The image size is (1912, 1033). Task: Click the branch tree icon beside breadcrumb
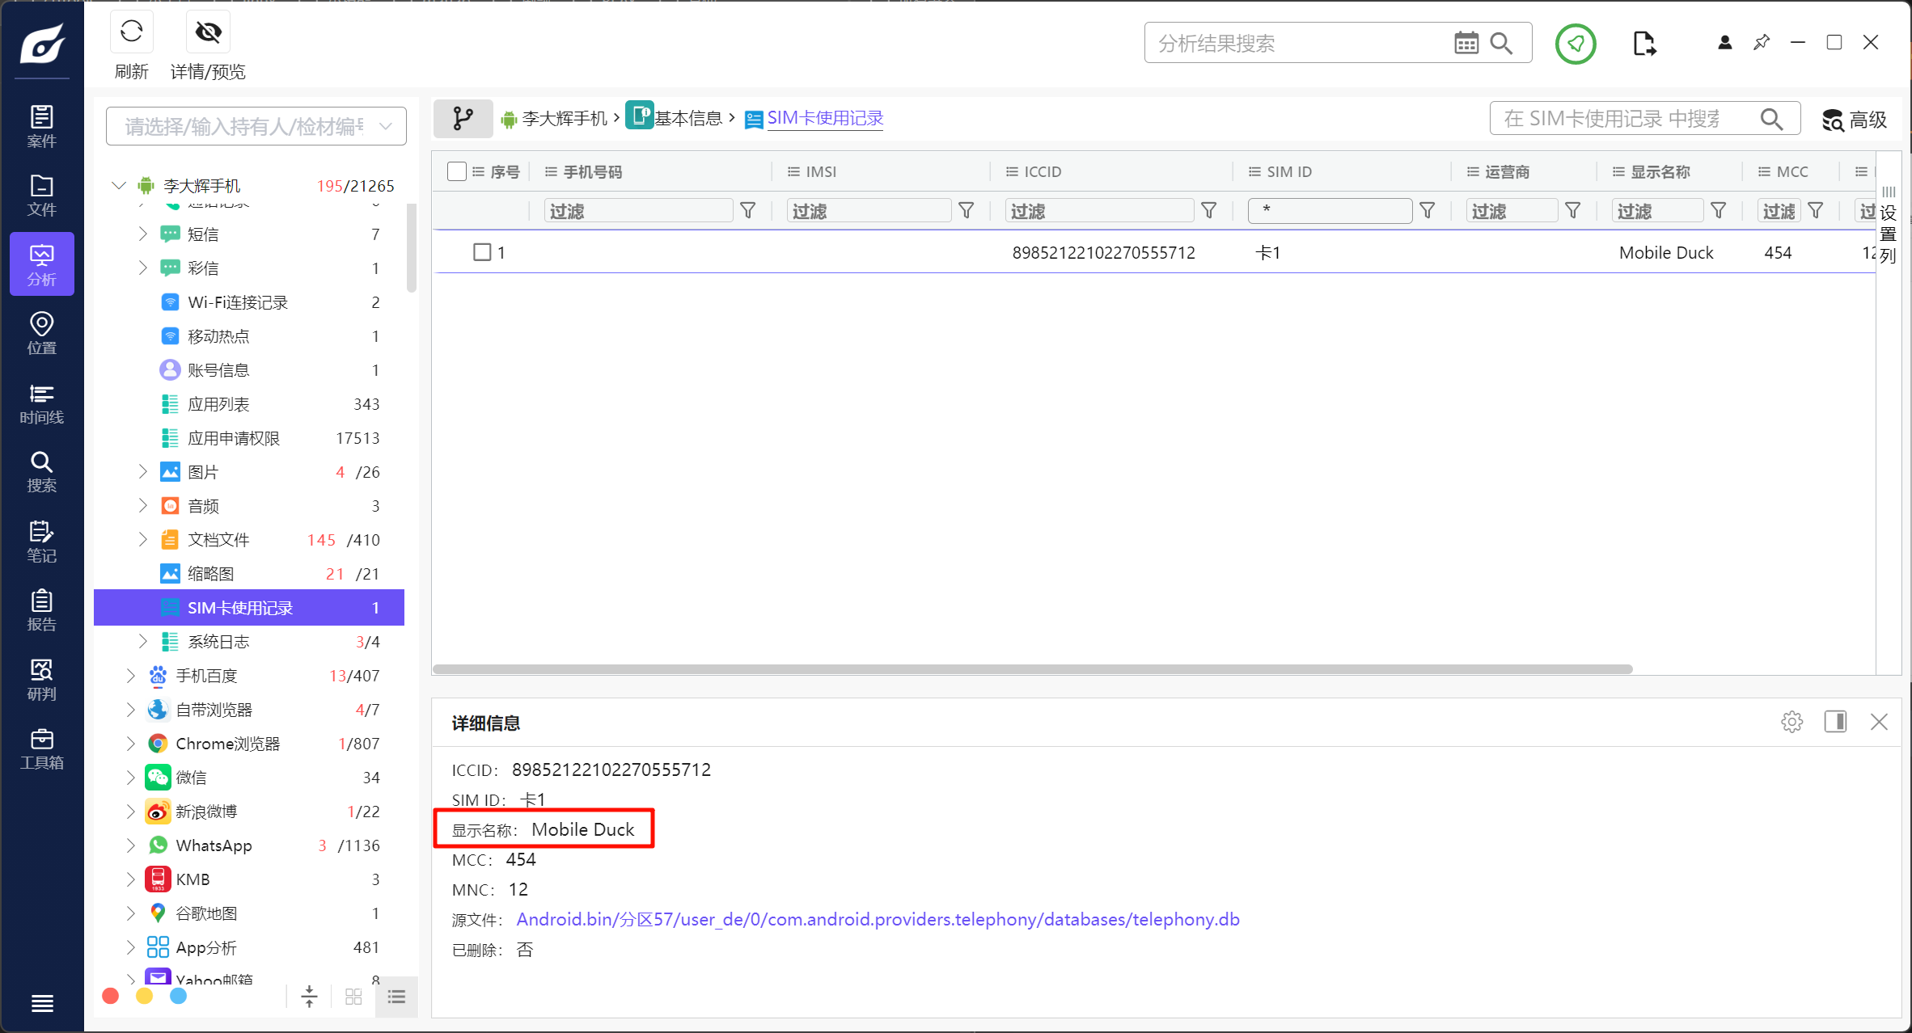pyautogui.click(x=463, y=119)
